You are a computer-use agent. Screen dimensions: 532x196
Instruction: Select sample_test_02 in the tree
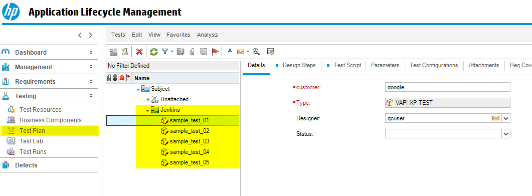tap(190, 131)
